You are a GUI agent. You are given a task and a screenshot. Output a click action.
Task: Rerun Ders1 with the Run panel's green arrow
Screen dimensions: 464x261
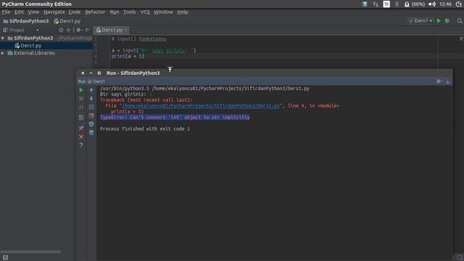[x=81, y=90]
